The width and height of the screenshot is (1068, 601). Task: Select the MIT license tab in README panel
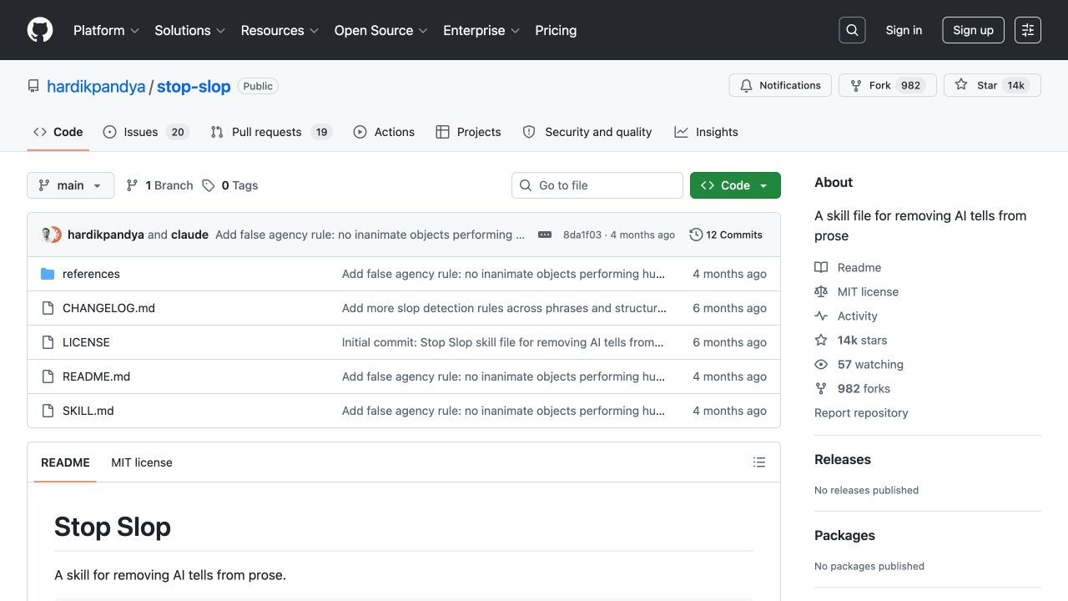click(x=142, y=462)
